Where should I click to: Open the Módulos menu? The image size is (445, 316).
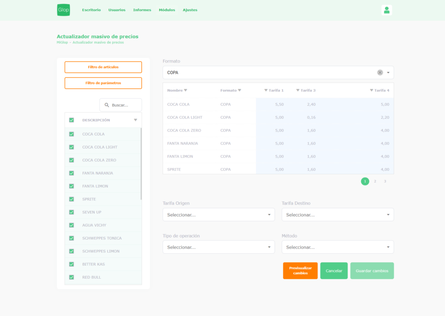click(x=167, y=10)
